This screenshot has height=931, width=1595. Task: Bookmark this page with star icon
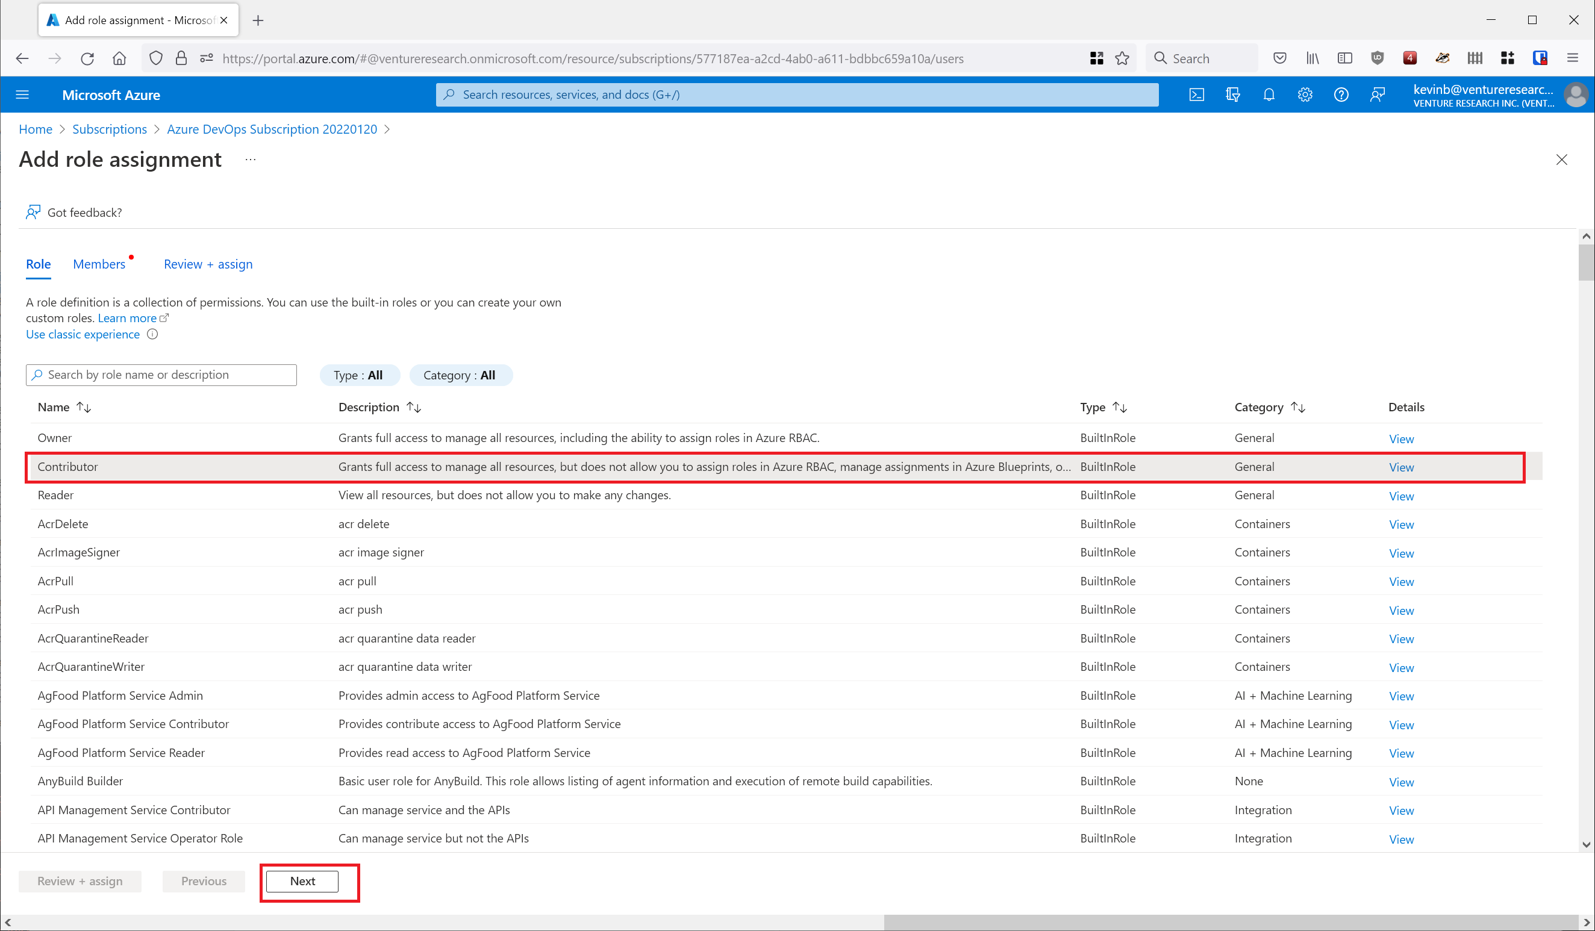(1122, 58)
